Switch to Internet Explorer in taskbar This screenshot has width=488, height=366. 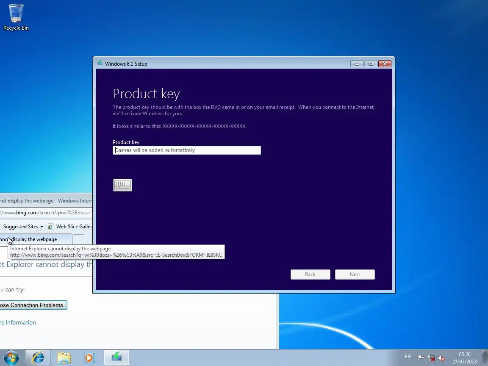pos(38,358)
